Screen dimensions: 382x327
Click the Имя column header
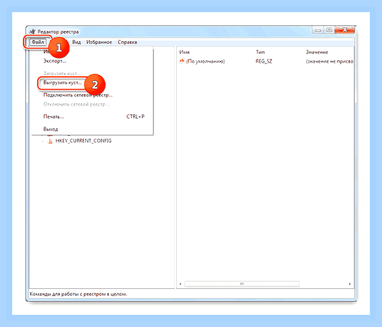184,52
